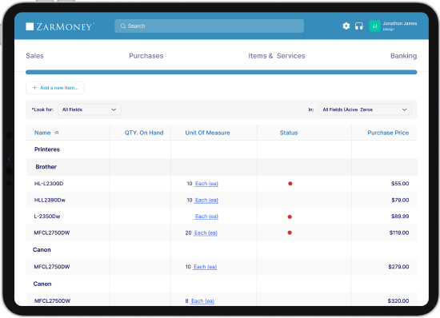Select the first Canon group row
Screen dimensions: 440x318
pyautogui.click(x=222, y=249)
